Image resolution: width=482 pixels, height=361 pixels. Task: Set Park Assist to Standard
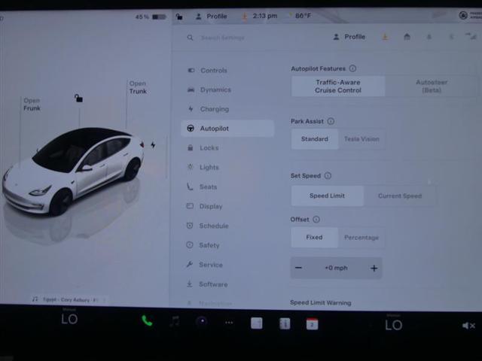pyautogui.click(x=315, y=139)
